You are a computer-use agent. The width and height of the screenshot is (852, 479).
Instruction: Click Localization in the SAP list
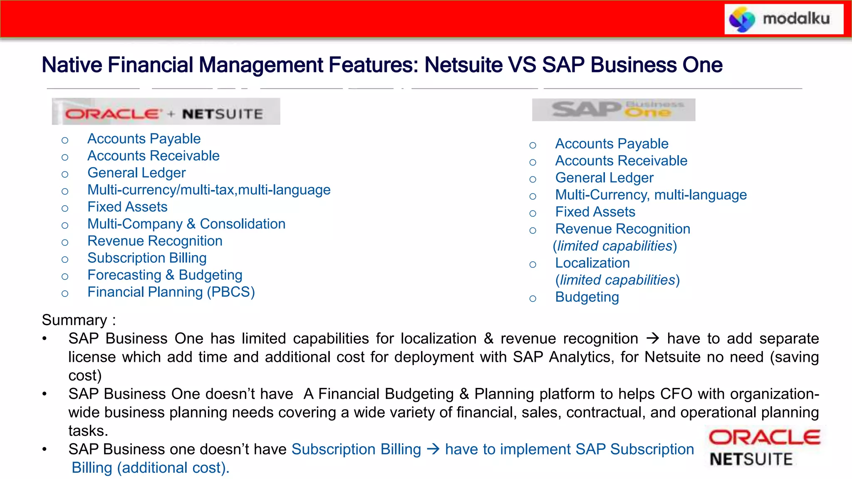592,263
